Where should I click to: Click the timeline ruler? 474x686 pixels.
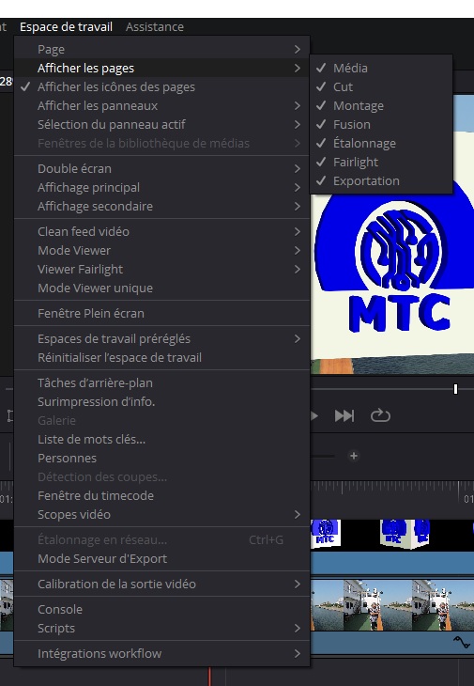pyautogui.click(x=391, y=492)
